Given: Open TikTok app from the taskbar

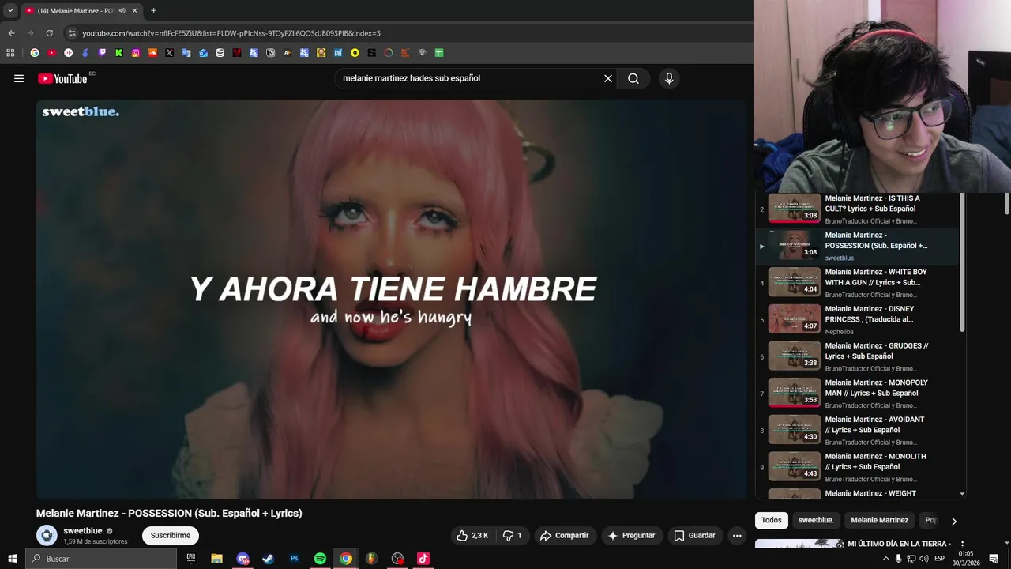Looking at the screenshot, I should coord(423,559).
